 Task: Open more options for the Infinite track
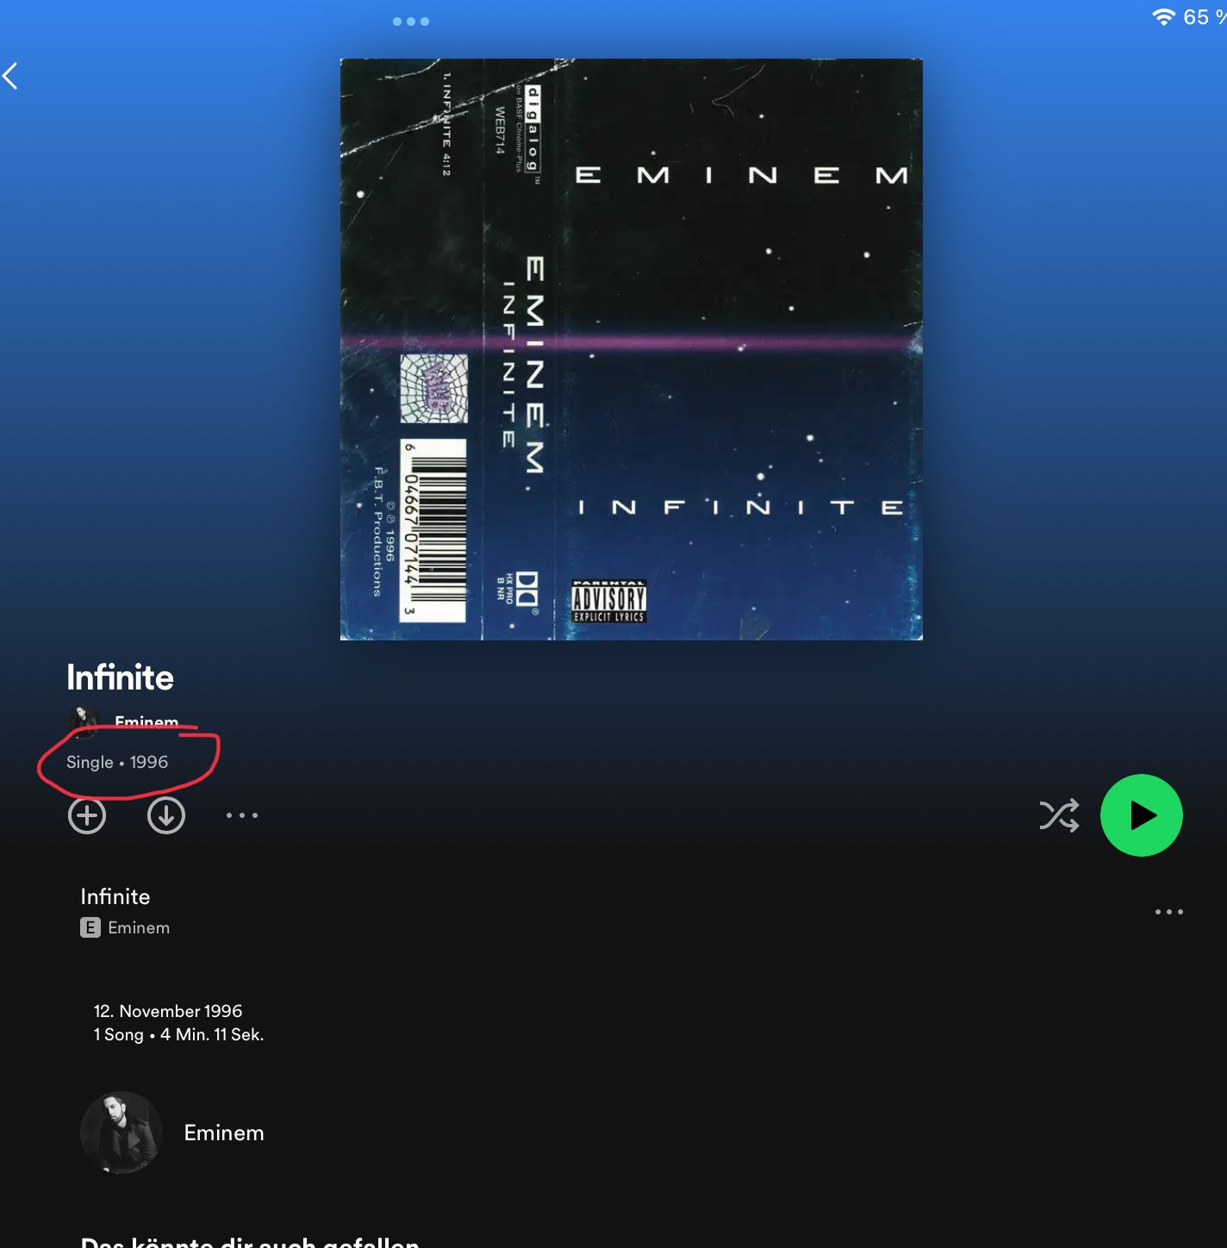coord(1169,911)
